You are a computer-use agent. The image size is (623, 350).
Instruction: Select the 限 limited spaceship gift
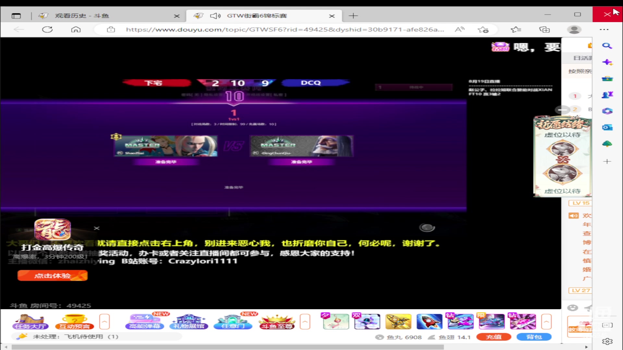point(491,321)
